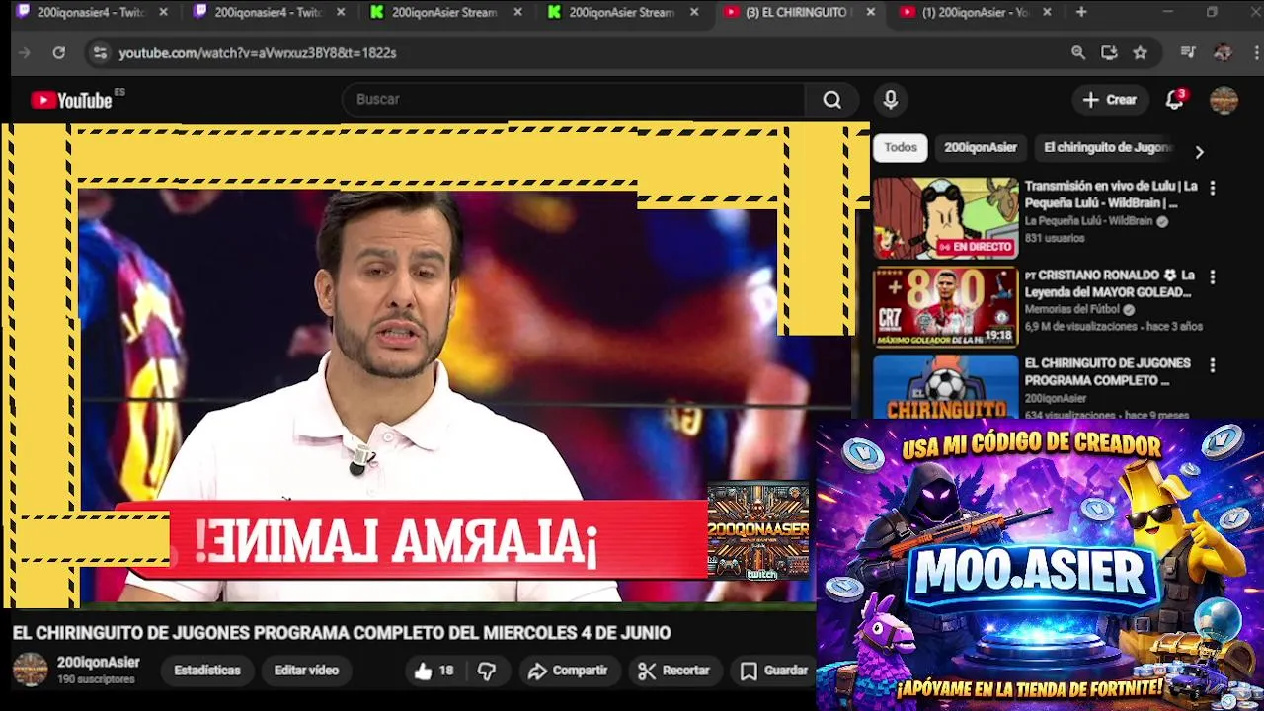Click the Crear button
The height and width of the screenshot is (711, 1264).
1110,100
